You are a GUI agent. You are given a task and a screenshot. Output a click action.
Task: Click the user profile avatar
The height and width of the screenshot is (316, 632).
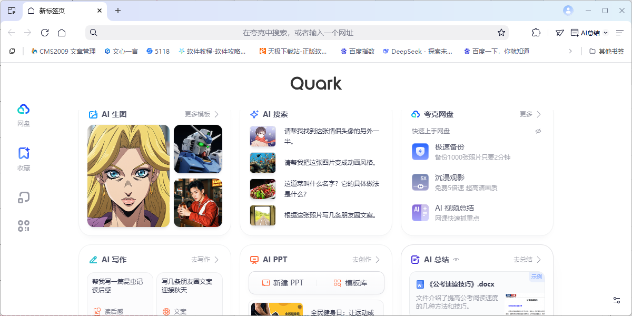568,11
